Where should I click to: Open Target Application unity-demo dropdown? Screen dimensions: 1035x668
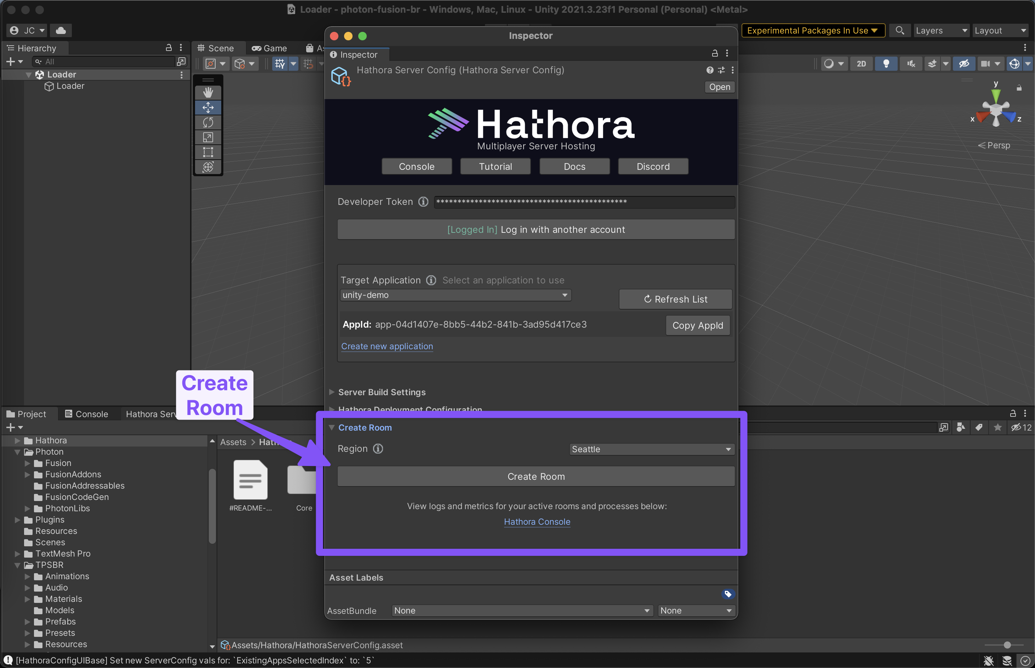pyautogui.click(x=455, y=295)
